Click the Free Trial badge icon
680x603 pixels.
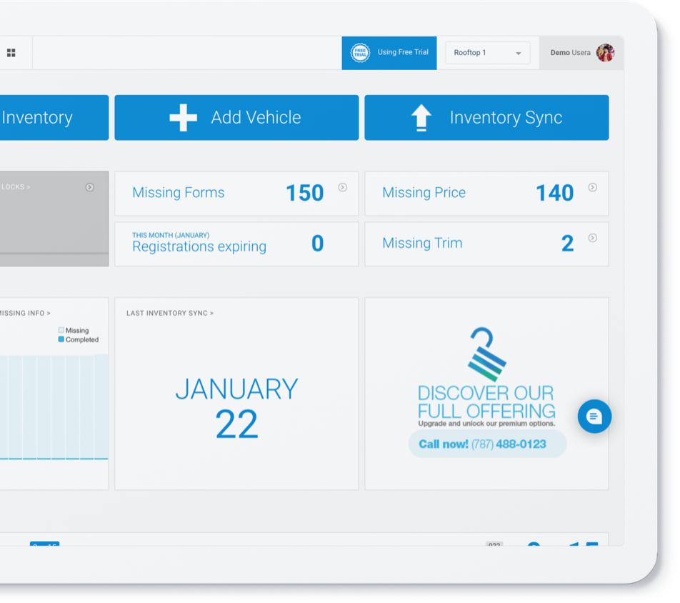(x=361, y=53)
